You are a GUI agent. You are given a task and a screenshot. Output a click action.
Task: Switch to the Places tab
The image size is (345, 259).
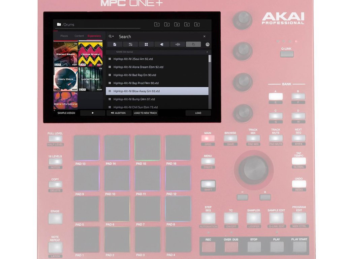coord(64,36)
